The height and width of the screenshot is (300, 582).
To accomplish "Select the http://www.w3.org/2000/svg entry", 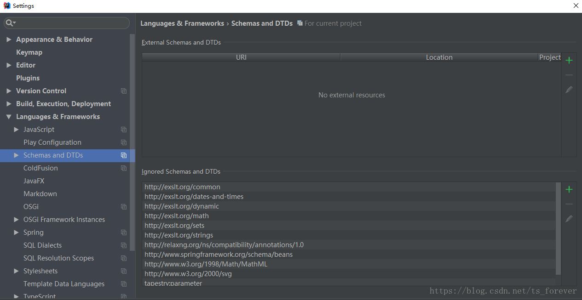I will pyautogui.click(x=349, y=274).
